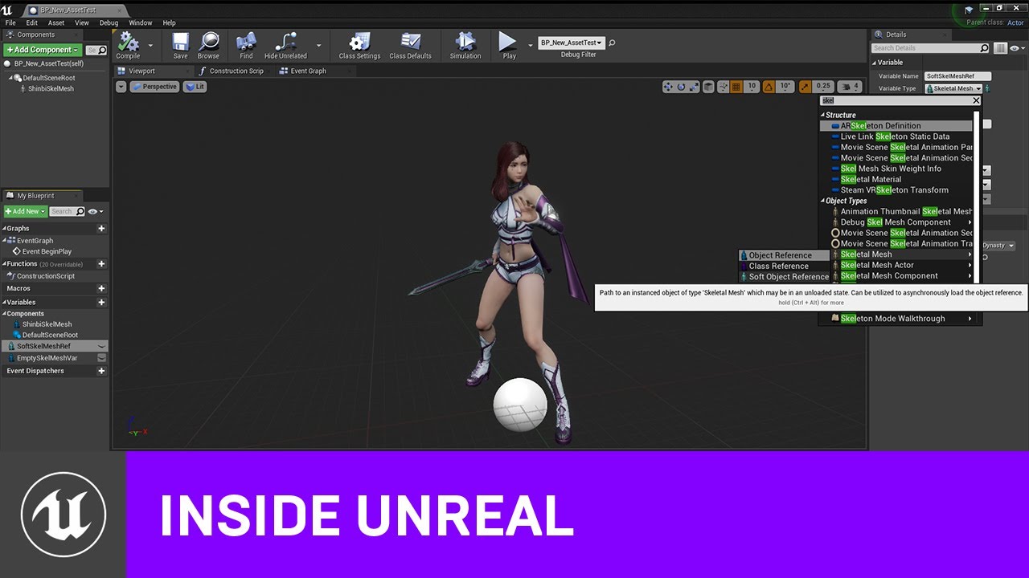Click the ShinbiSkelMesh icon under My Blueprint Components
Image resolution: width=1029 pixels, height=578 pixels.
(16, 324)
